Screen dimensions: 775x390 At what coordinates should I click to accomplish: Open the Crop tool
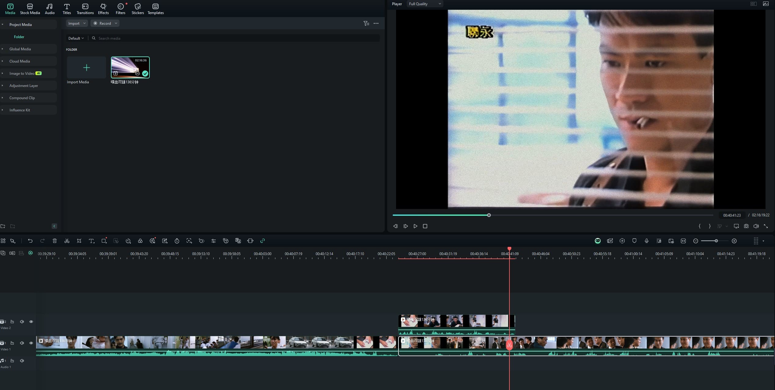[x=79, y=241]
